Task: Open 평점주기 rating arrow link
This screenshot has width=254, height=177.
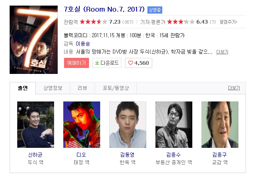Action: coord(228,22)
